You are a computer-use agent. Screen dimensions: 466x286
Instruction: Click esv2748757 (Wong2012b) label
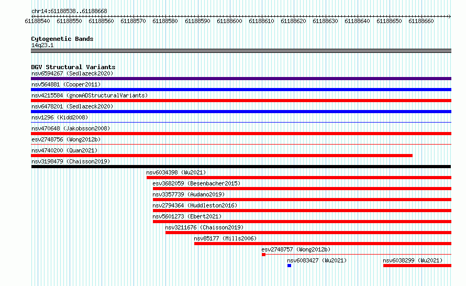coord(296,249)
